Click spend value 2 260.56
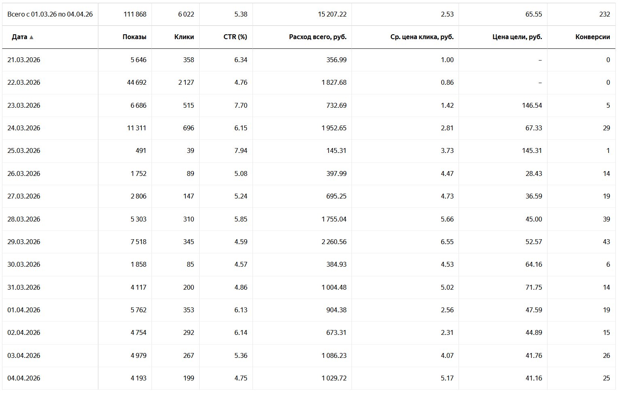This screenshot has height=397, width=619. 334,242
